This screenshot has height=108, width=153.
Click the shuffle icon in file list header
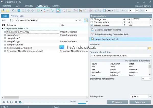[x=4, y=25]
